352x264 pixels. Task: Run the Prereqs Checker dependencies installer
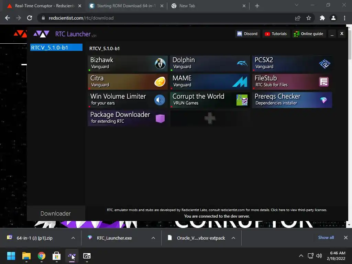point(292,100)
